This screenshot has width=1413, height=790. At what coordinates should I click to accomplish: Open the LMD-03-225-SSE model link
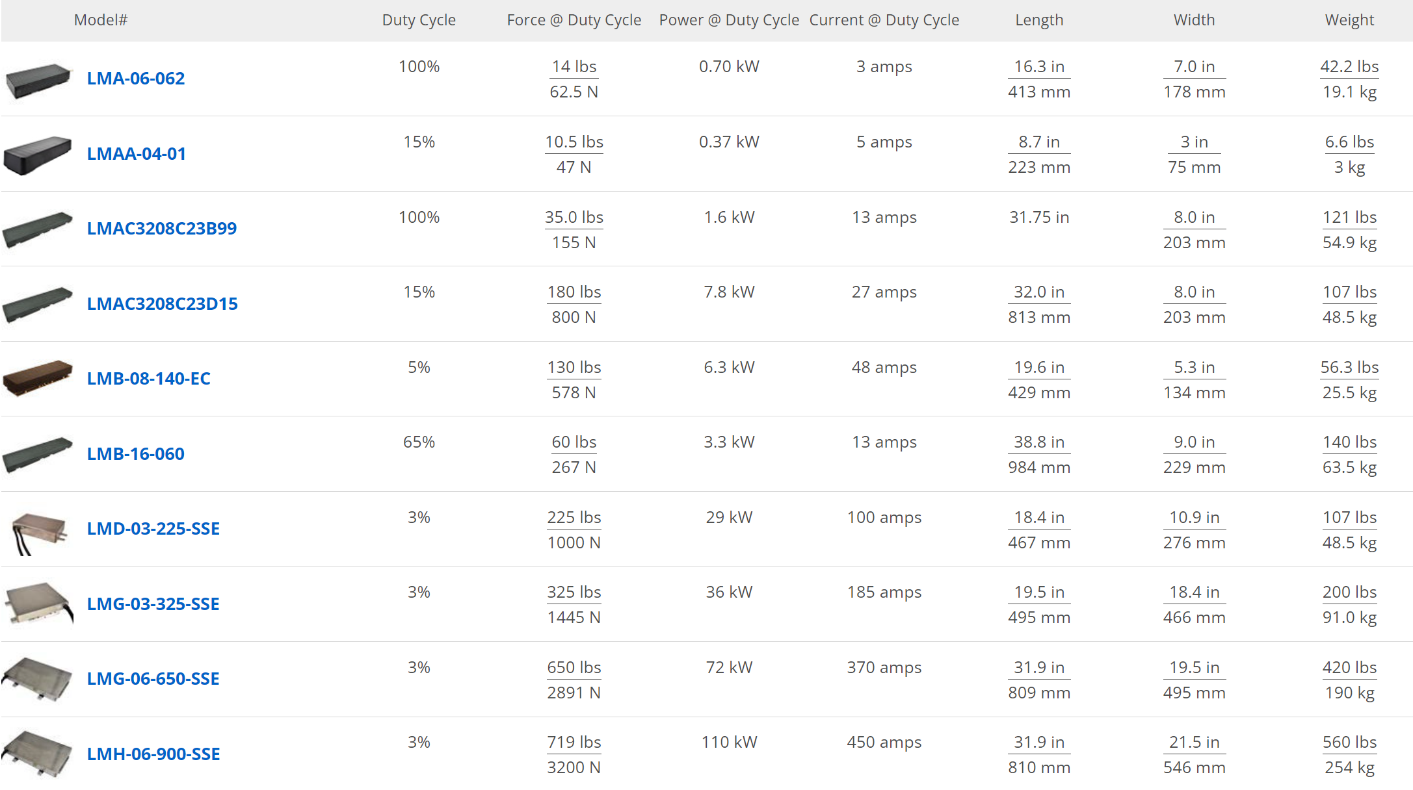pos(153,529)
